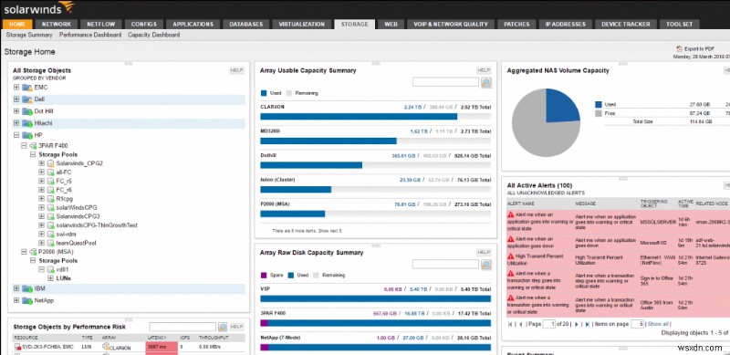
Task: Click search icon in Performance Risk panel
Action: (223, 327)
